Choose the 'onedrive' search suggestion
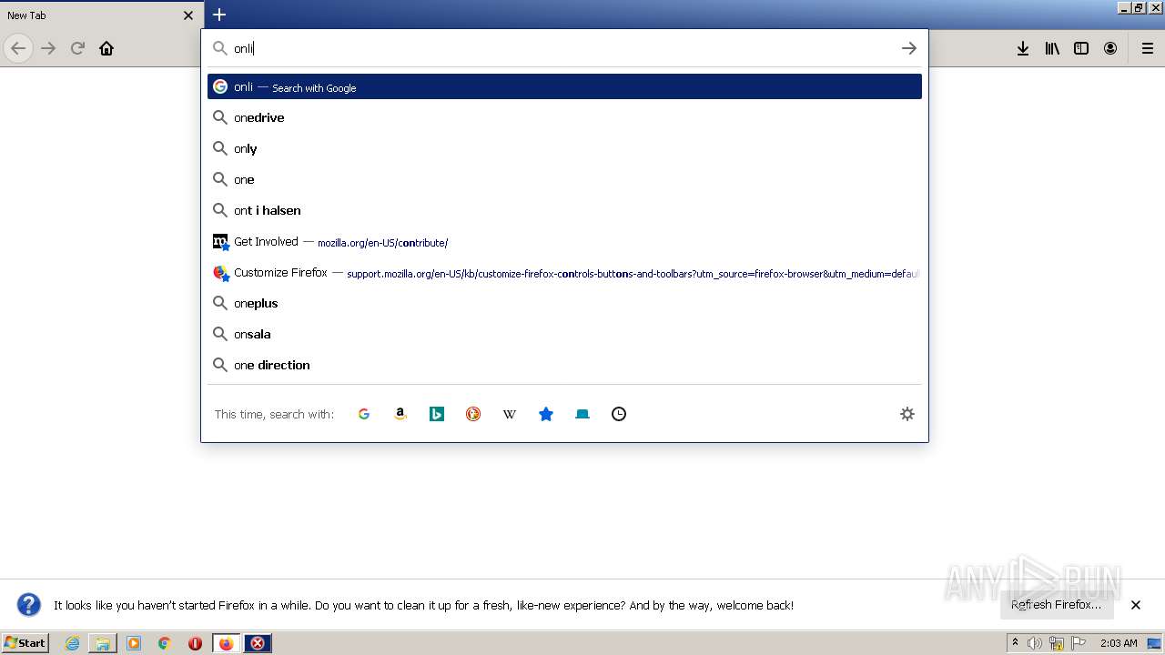The height and width of the screenshot is (655, 1165). [x=564, y=117]
